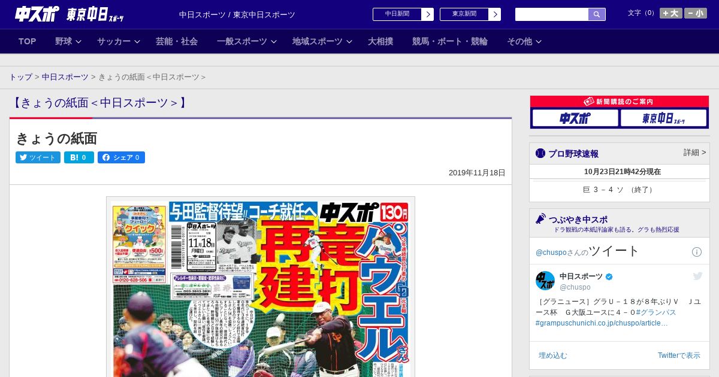
Task: Open the 中日新聞 link button
Action: point(397,14)
